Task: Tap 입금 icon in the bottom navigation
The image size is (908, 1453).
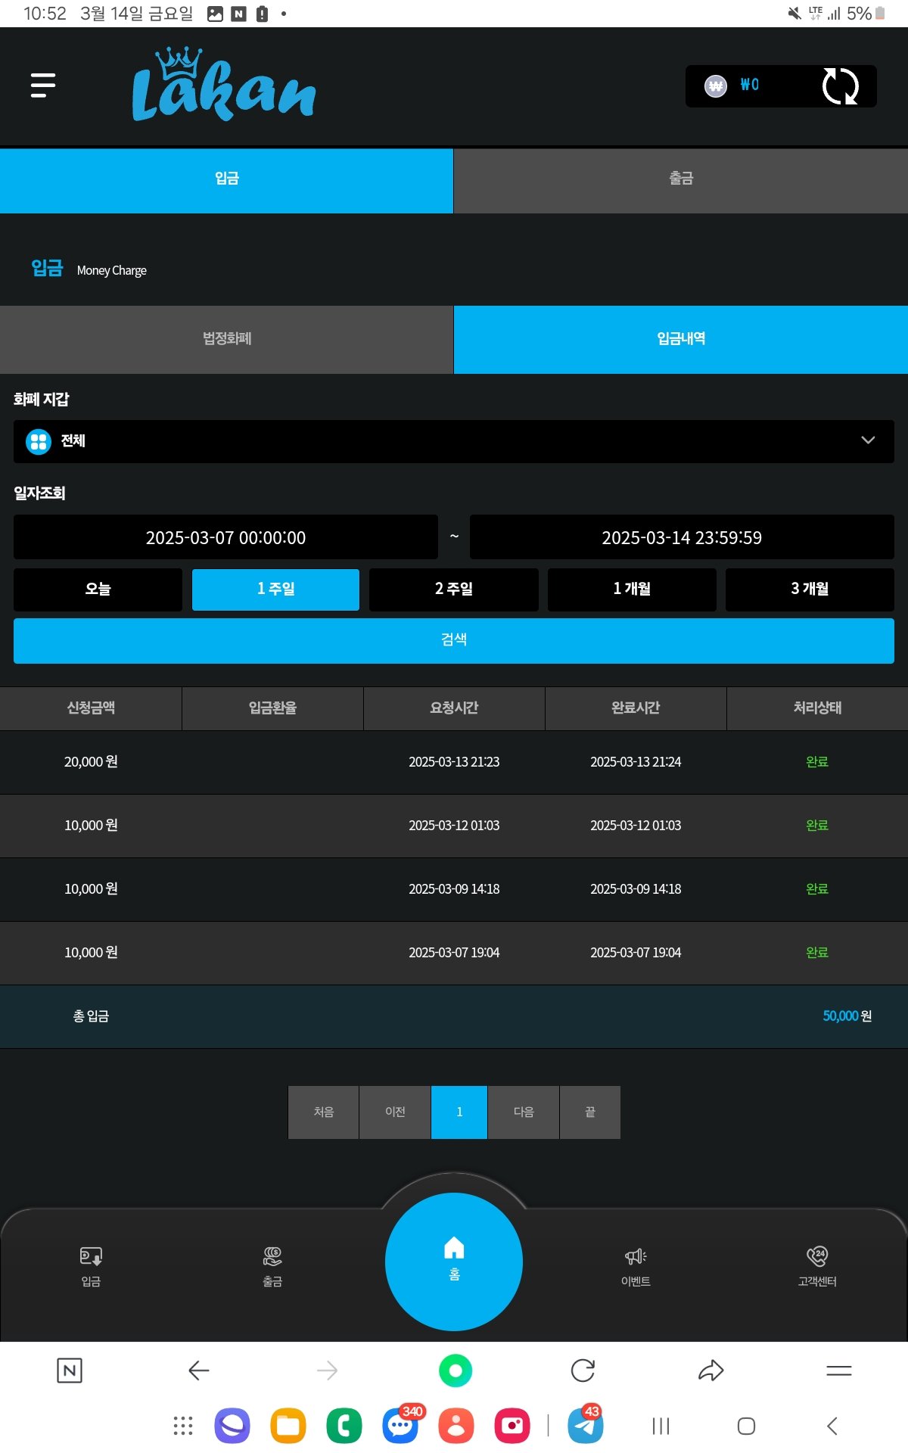Action: click(x=91, y=1266)
